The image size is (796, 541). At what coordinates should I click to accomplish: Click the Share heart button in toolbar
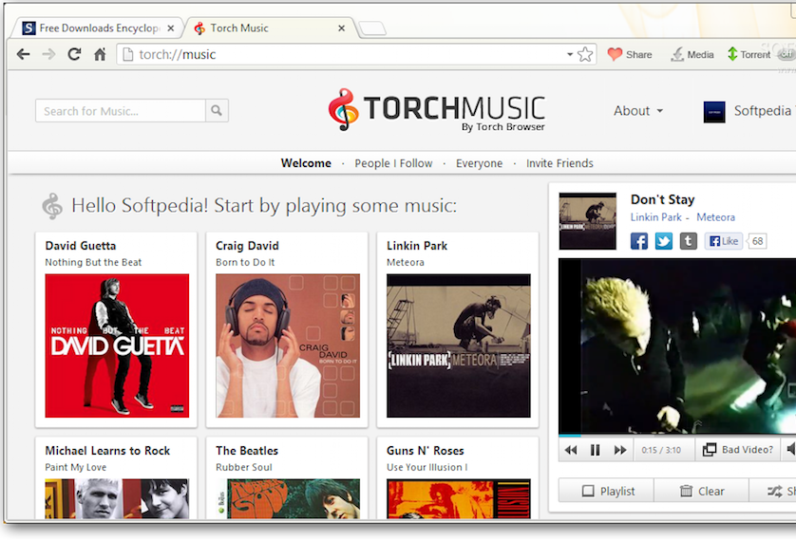click(x=630, y=54)
